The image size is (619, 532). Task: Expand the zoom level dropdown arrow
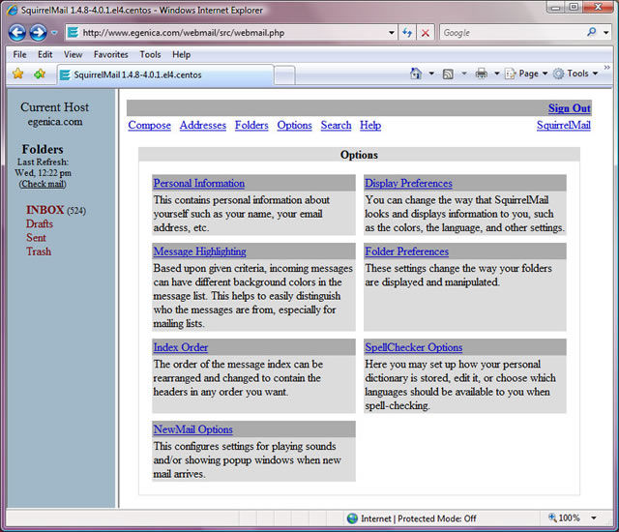pos(594,517)
